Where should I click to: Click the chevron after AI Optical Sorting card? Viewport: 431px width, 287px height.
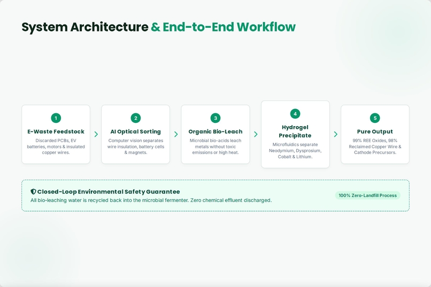[x=176, y=134]
